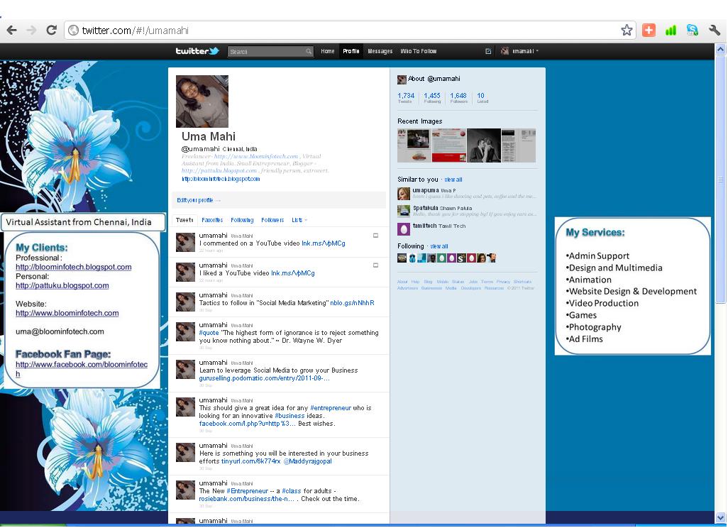Open the Chrome wrench settings icon

pos(714,31)
